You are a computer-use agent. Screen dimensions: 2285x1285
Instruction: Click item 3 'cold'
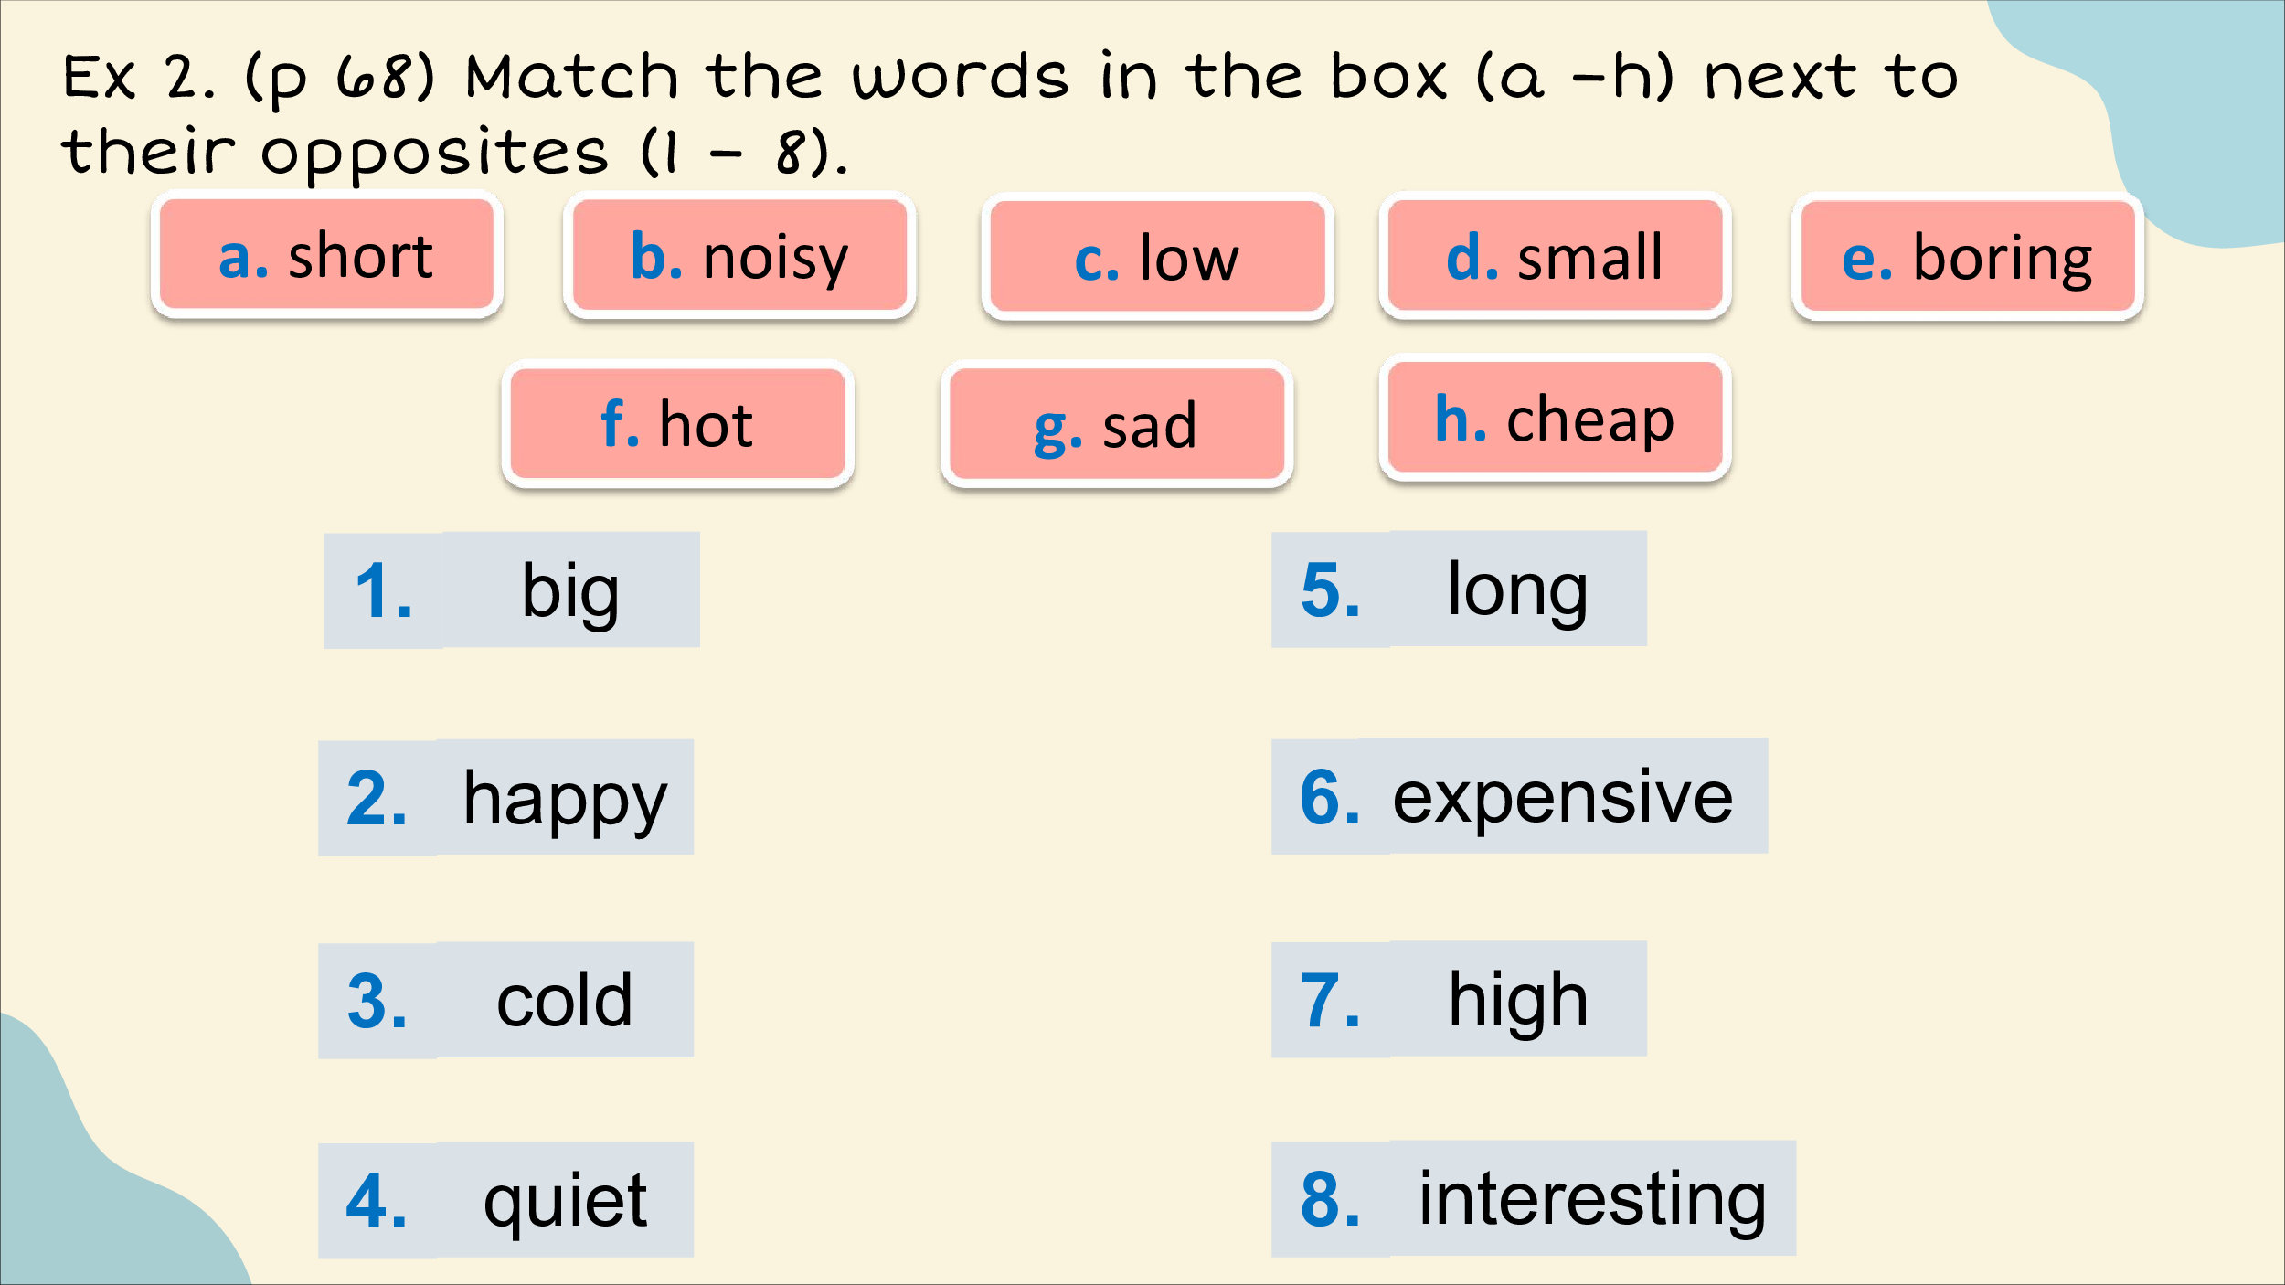[x=505, y=1001]
